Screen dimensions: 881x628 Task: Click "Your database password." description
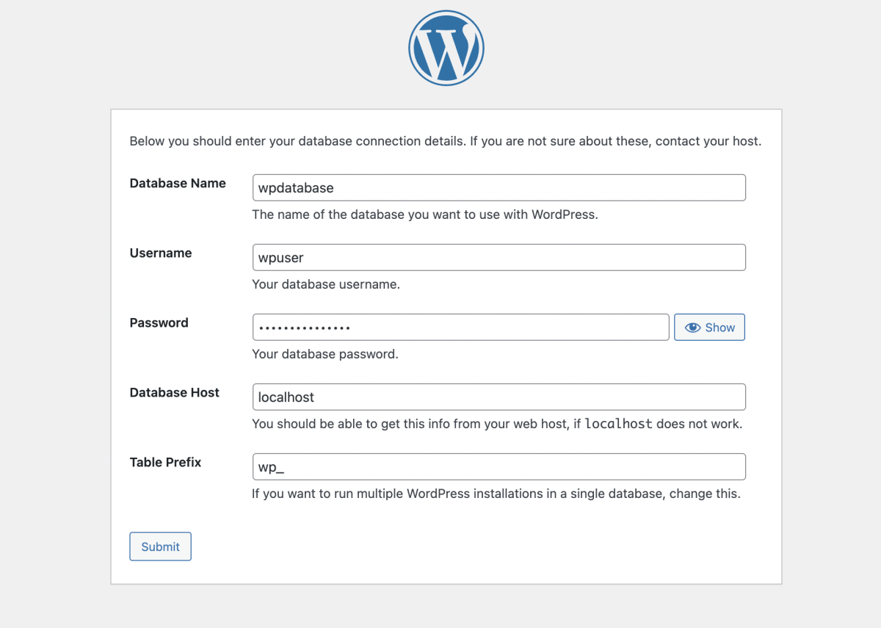(325, 354)
